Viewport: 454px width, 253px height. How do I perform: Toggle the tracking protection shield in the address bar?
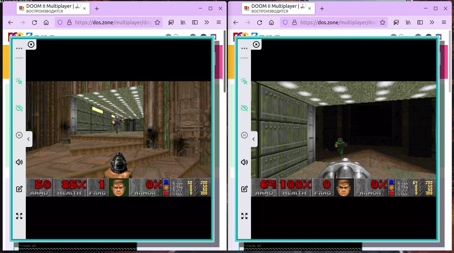(x=60, y=22)
